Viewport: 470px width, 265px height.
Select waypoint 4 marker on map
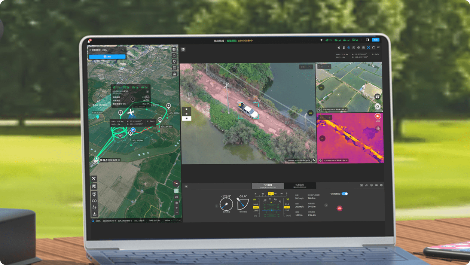[168, 106]
